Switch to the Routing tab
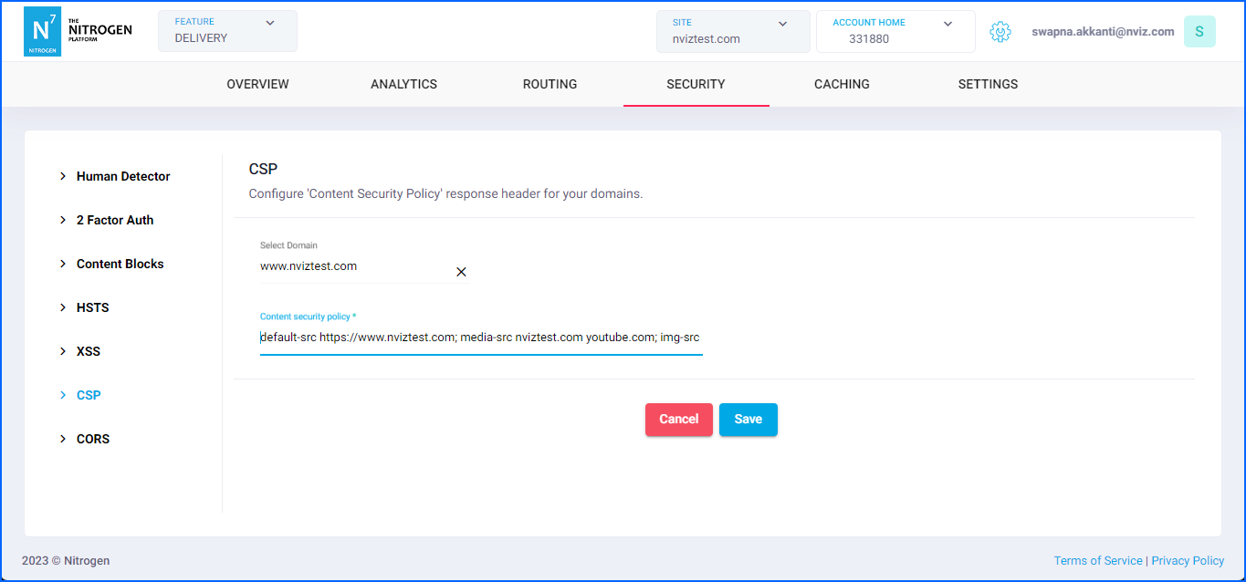 point(550,84)
